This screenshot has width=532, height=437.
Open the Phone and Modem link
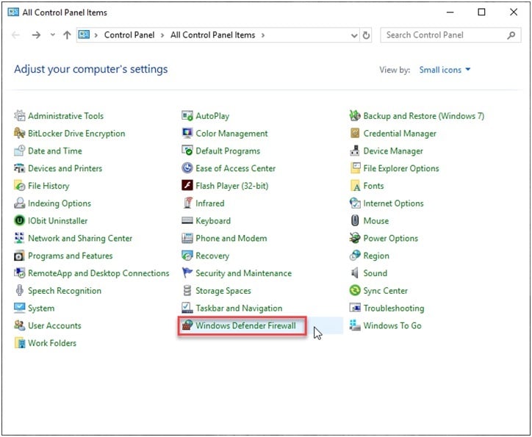(231, 238)
